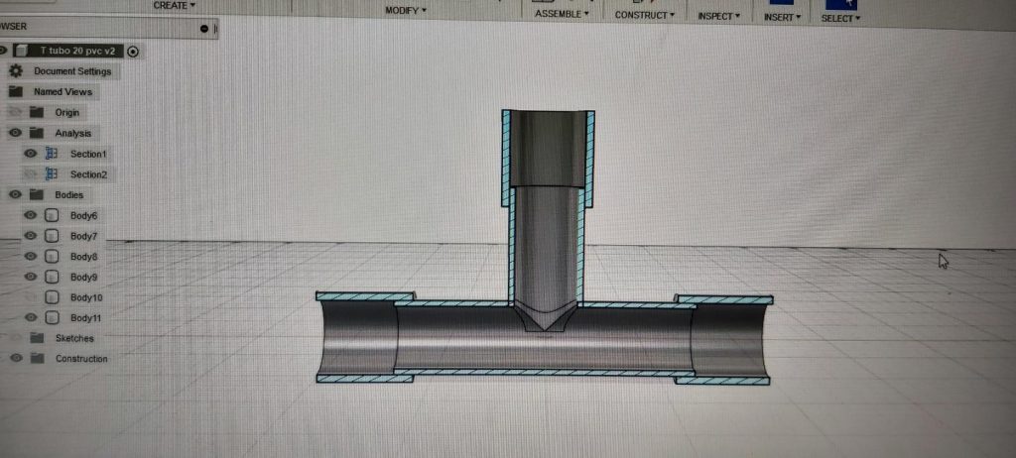Select the Sketches folder in browser
The image size is (1016, 458).
[x=74, y=338]
